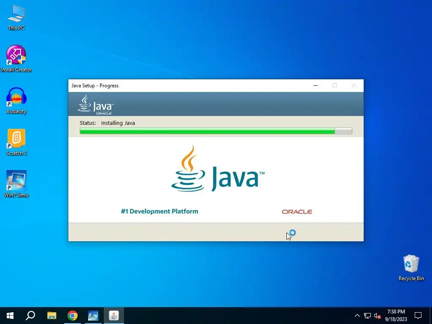Click the disabled maximize button in Java Setup
The height and width of the screenshot is (324, 432).
[335, 85]
